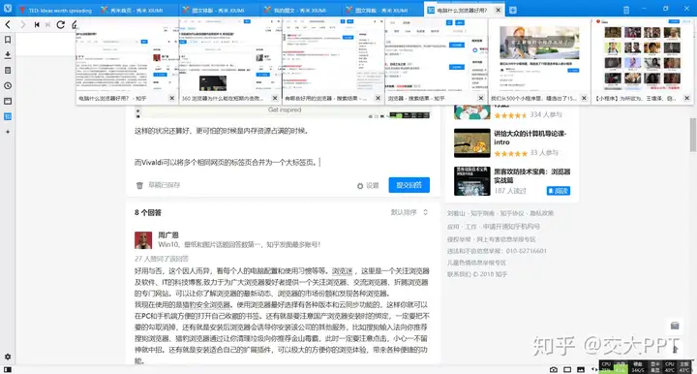Open the Vivaldi menu icon

[8, 9]
